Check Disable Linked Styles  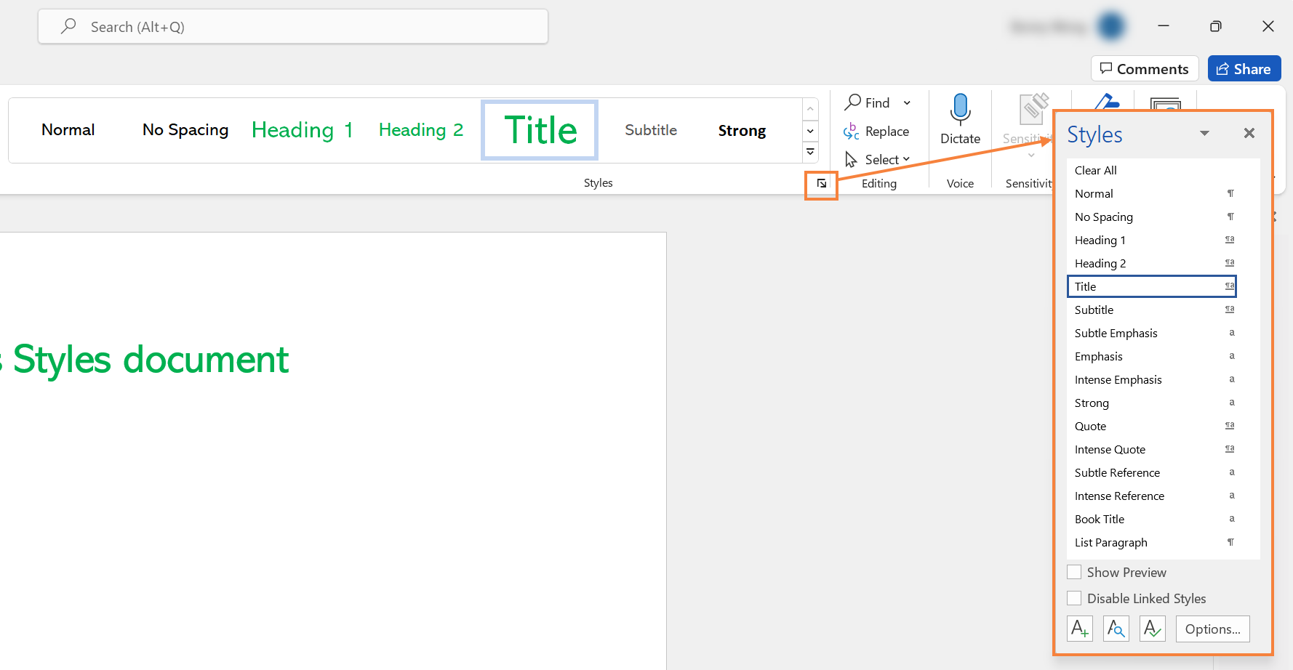click(x=1074, y=598)
